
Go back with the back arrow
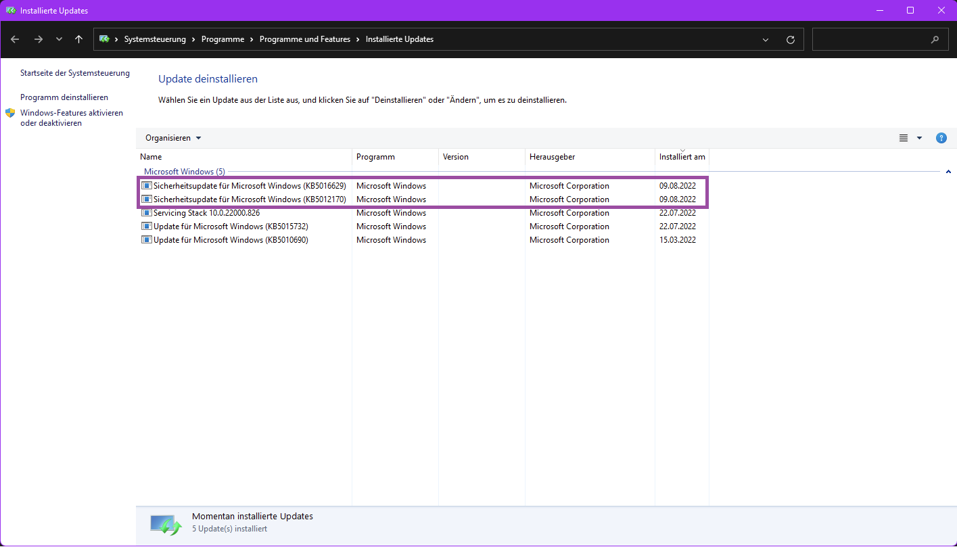pyautogui.click(x=15, y=39)
